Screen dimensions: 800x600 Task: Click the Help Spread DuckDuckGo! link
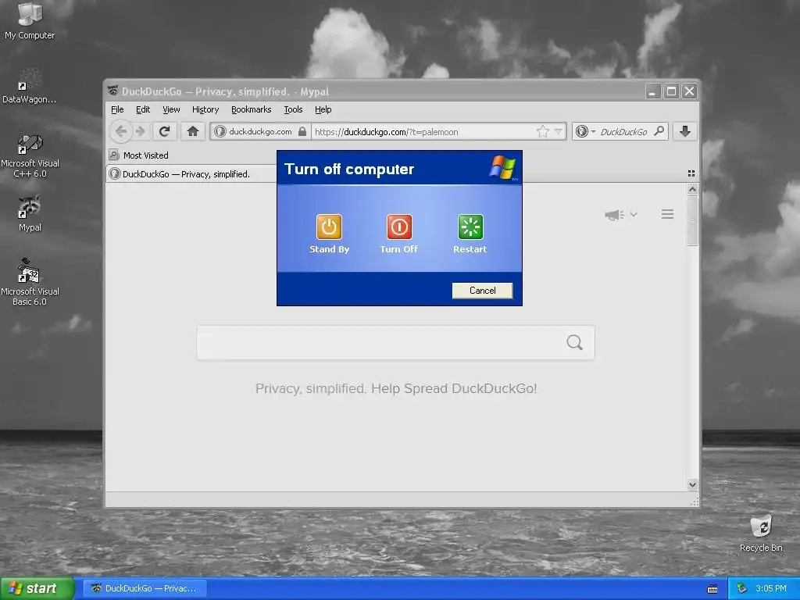tap(454, 389)
